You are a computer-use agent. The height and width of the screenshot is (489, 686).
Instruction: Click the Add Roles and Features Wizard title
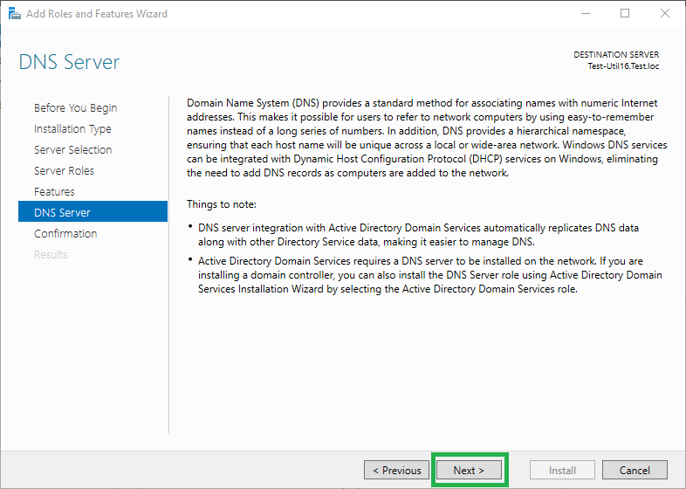coord(97,14)
